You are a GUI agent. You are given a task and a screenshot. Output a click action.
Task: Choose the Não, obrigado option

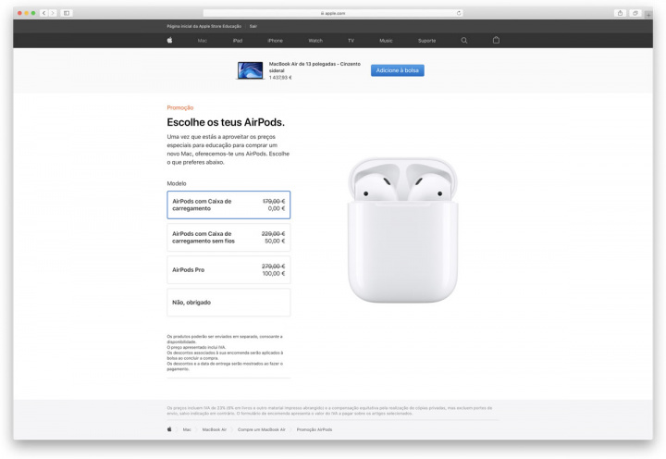tap(228, 303)
